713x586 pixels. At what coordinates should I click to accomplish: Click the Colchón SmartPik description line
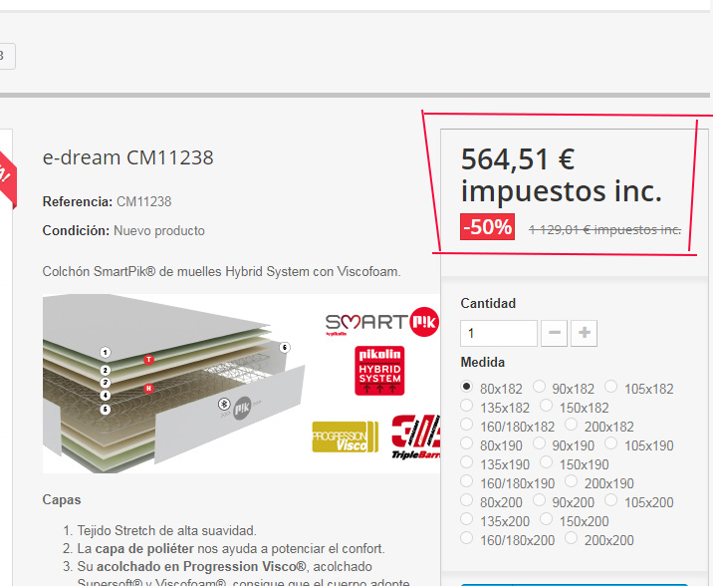pyautogui.click(x=221, y=272)
